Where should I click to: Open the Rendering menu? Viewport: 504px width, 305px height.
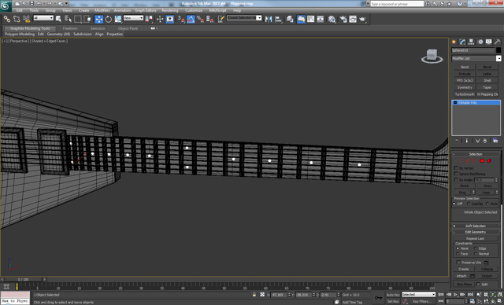pos(170,10)
